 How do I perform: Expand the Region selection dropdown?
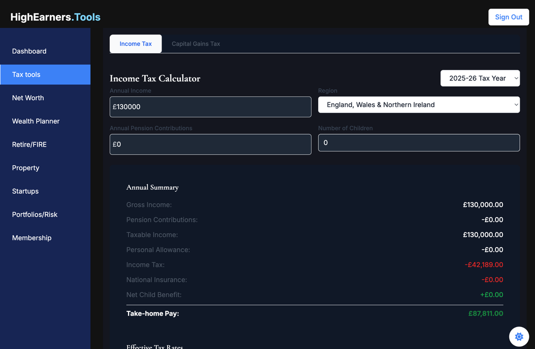pyautogui.click(x=418, y=105)
